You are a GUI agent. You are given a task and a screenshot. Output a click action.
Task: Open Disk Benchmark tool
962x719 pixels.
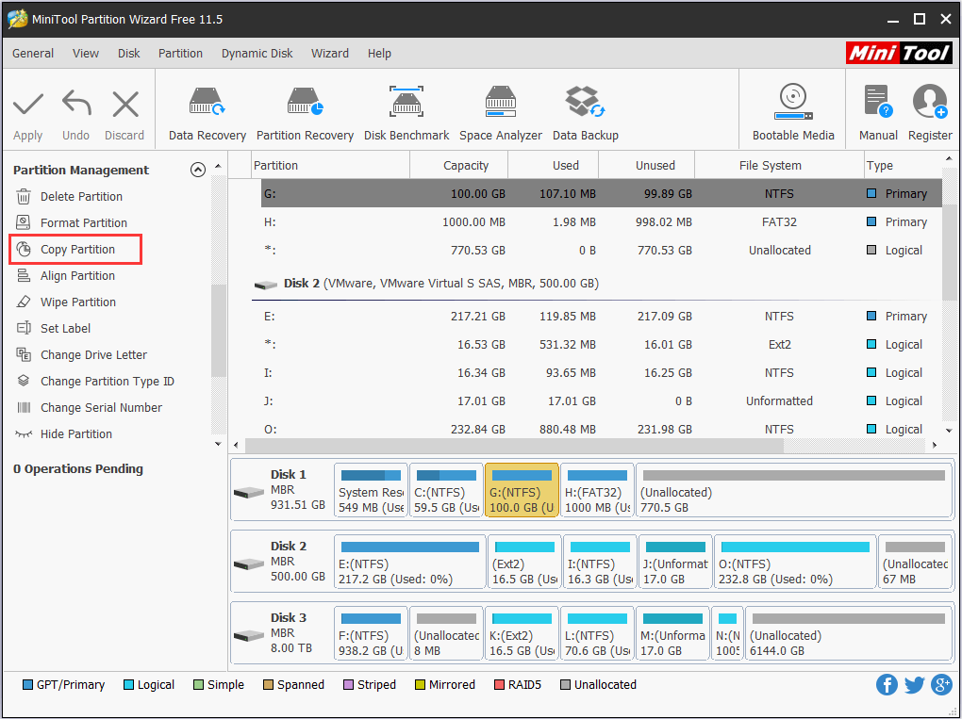tap(406, 115)
